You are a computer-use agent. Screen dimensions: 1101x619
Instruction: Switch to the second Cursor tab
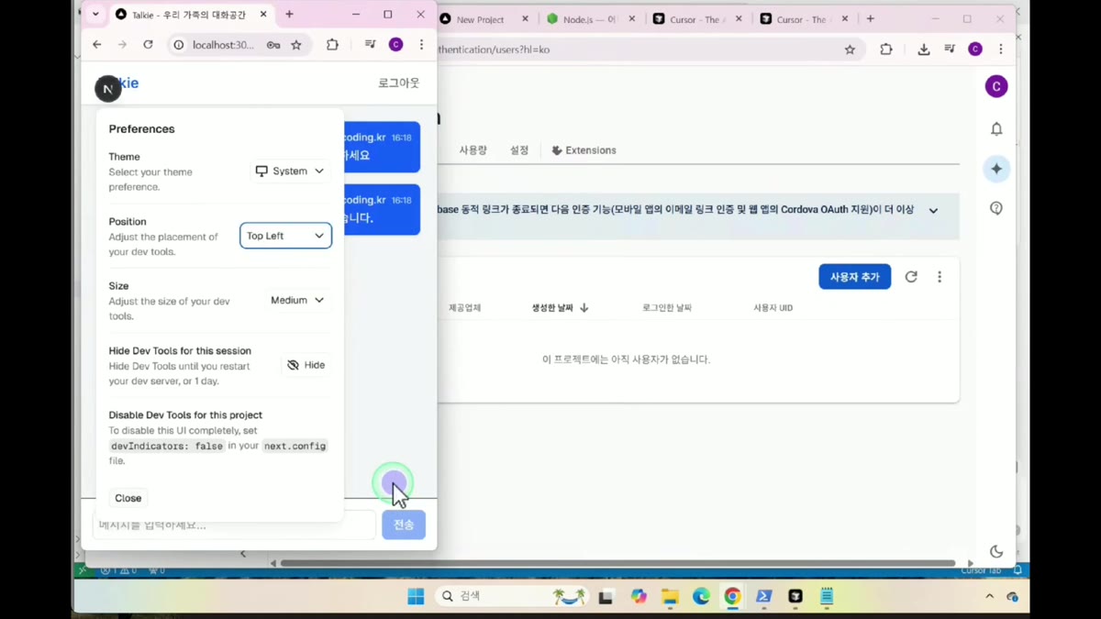(x=805, y=19)
